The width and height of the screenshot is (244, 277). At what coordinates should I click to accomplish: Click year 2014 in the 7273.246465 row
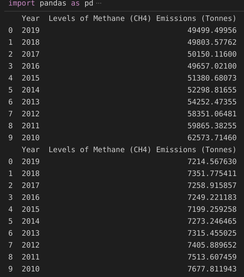[x=31, y=221]
